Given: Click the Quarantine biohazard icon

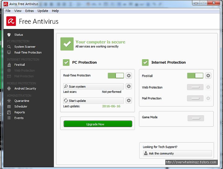Looking at the screenshot, I should tap(9, 101).
